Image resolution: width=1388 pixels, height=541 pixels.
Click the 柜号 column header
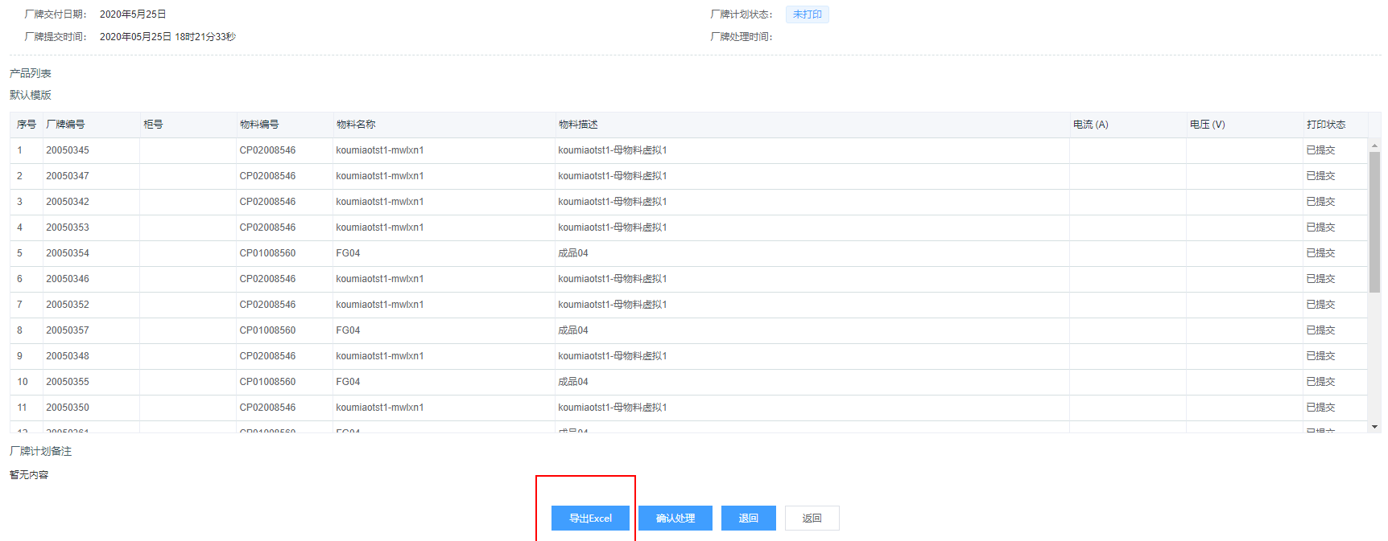153,125
